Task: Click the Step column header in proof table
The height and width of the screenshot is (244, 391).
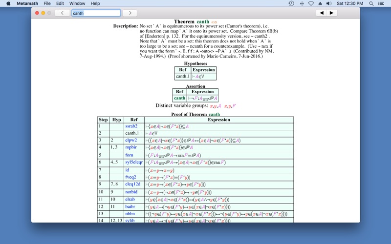Action: (x=103, y=120)
